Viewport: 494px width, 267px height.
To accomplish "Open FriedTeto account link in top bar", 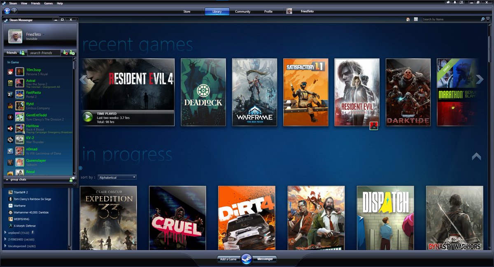I will click(x=307, y=12).
